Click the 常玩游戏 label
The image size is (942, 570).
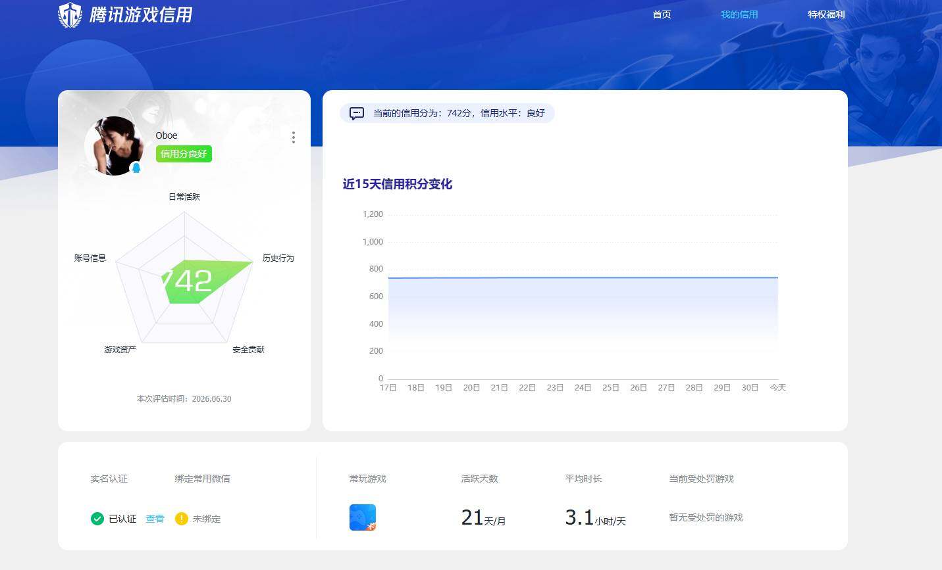click(367, 479)
